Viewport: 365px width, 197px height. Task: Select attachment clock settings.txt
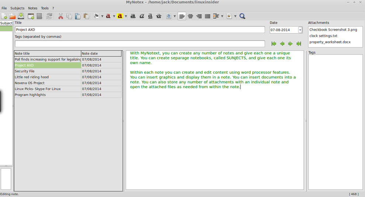click(323, 36)
